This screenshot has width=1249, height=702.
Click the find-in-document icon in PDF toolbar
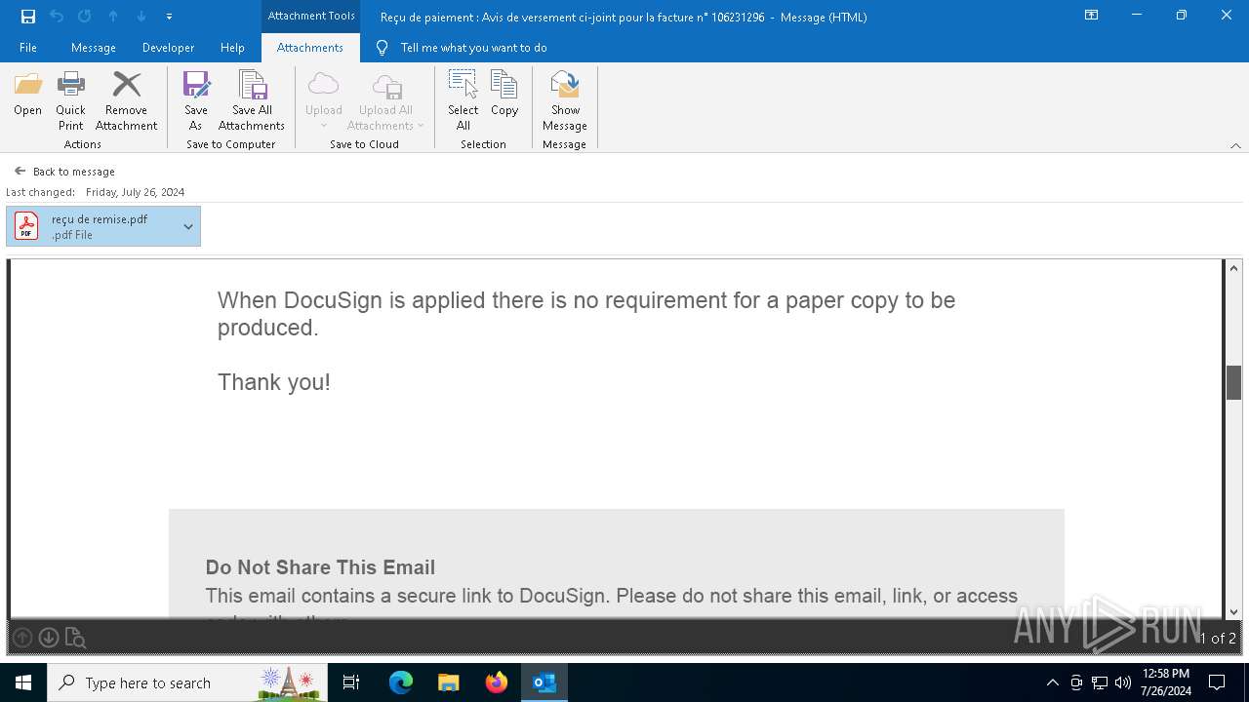coord(75,639)
